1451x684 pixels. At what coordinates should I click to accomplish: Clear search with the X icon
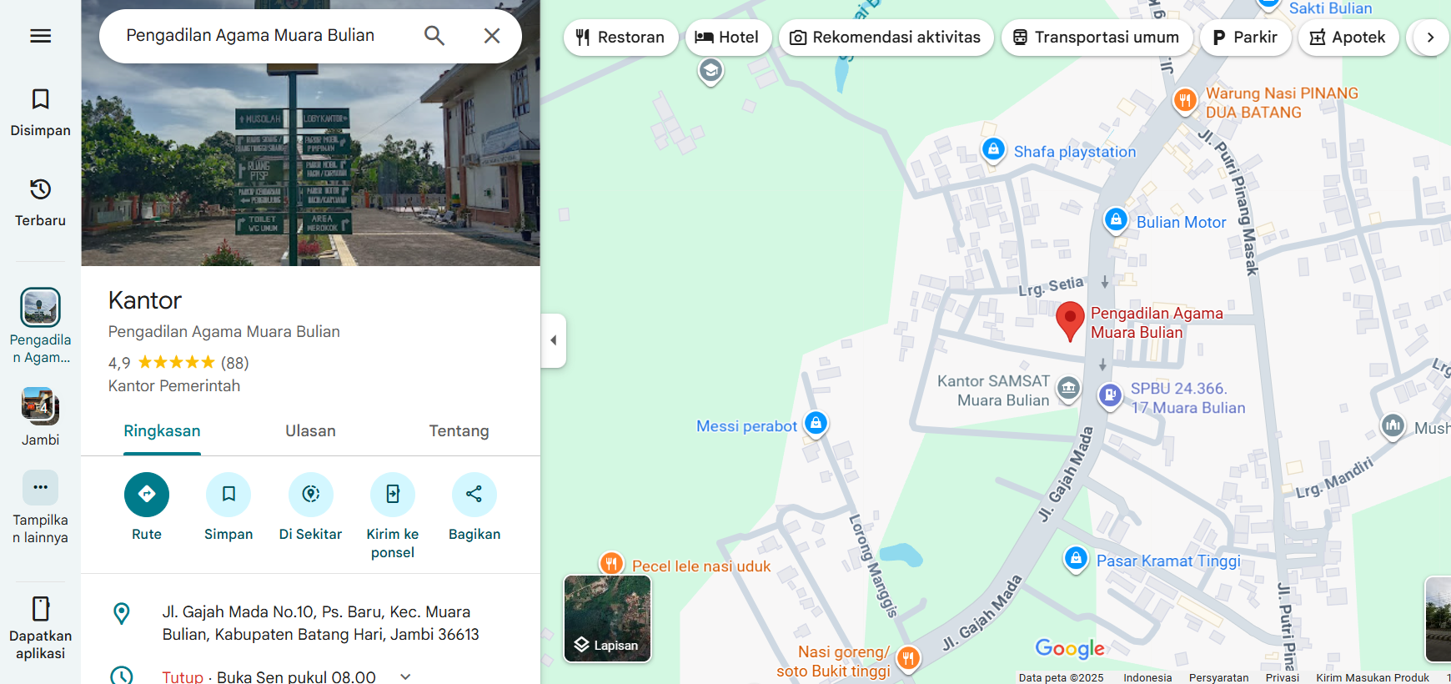pos(492,36)
